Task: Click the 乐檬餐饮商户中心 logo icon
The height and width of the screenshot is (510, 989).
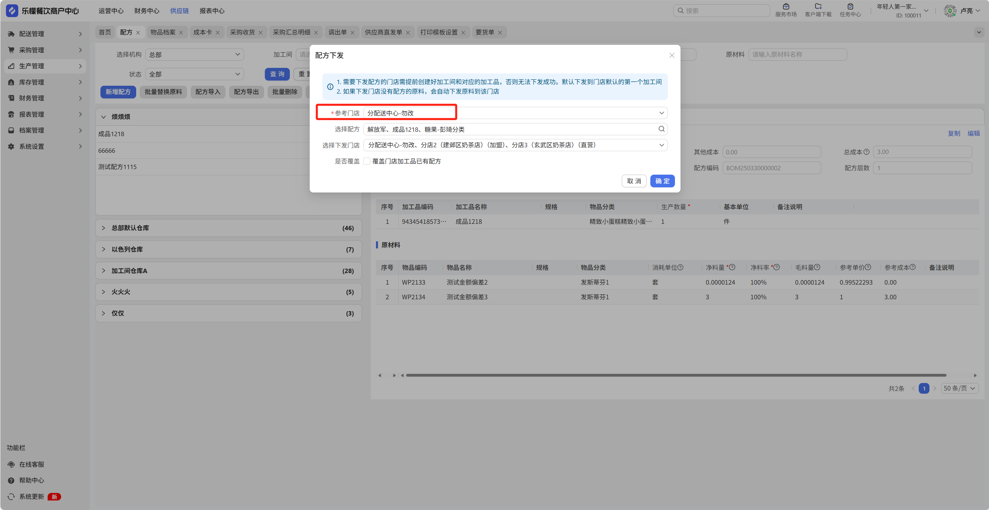Action: 12,11
